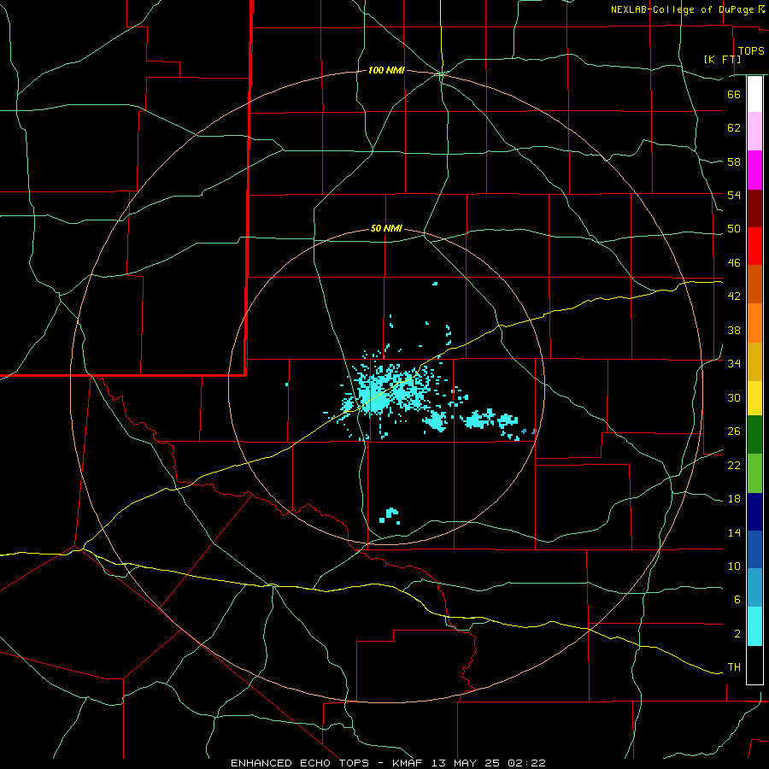Click the white swatch atop the tops legend
Screen dimensions: 769x769
[x=754, y=94]
